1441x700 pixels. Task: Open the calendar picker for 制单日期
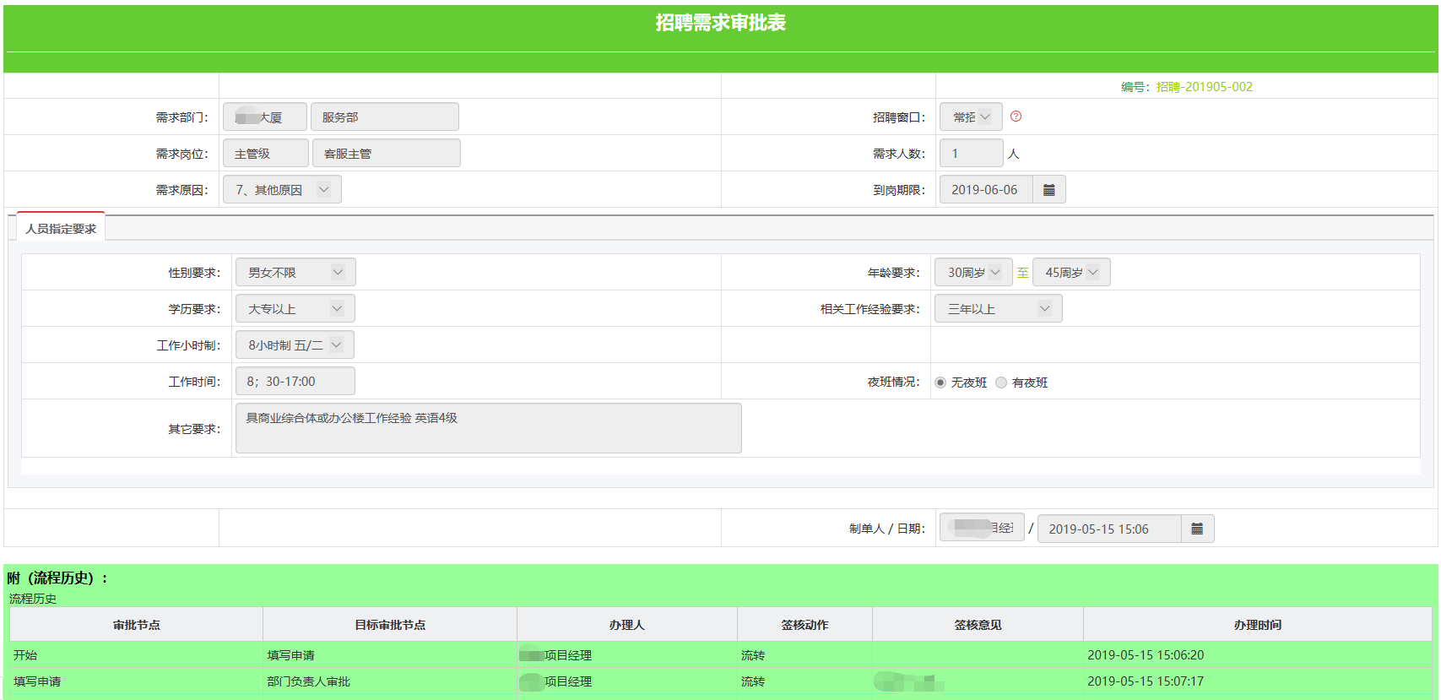[1196, 529]
